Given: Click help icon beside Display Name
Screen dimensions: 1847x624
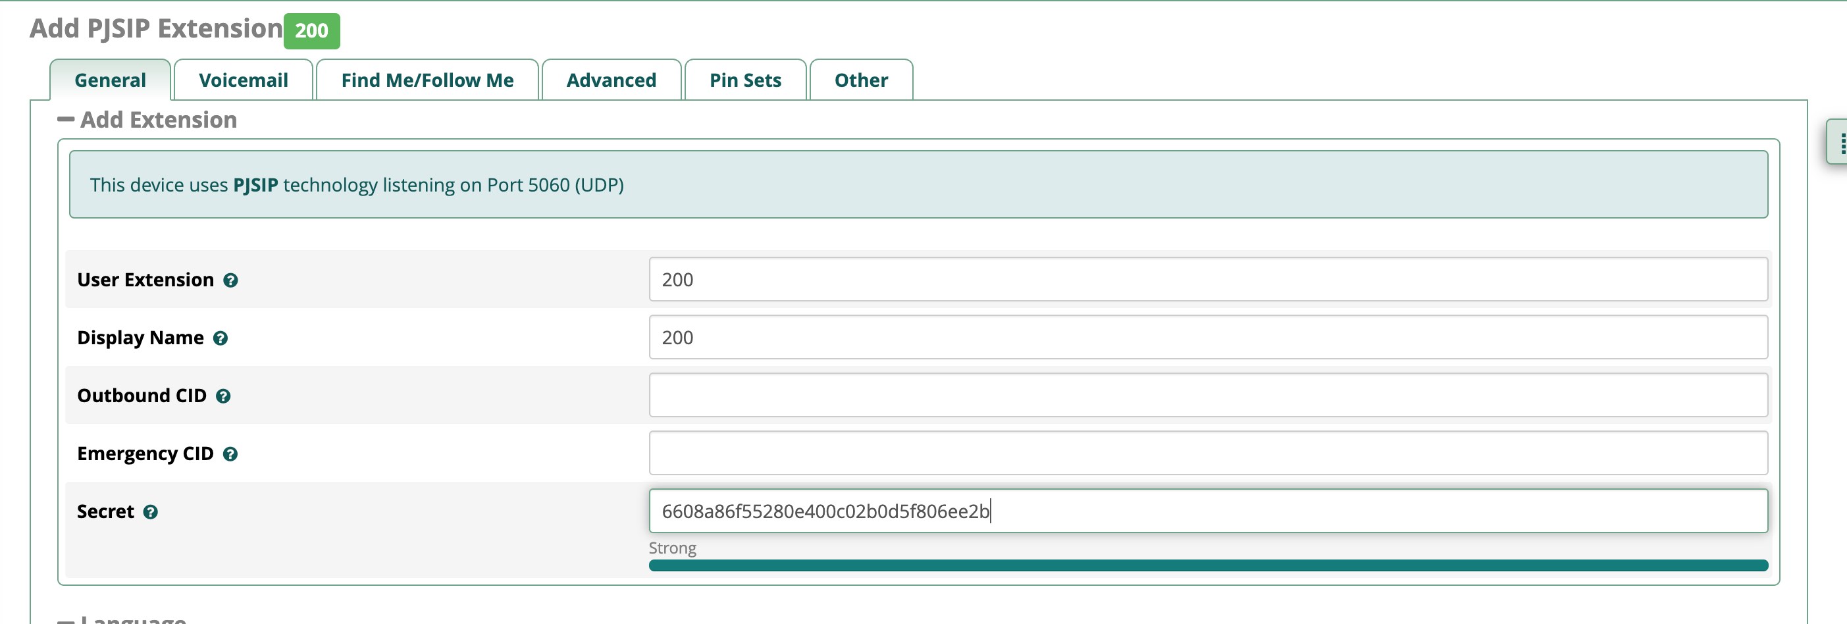Looking at the screenshot, I should tap(220, 338).
